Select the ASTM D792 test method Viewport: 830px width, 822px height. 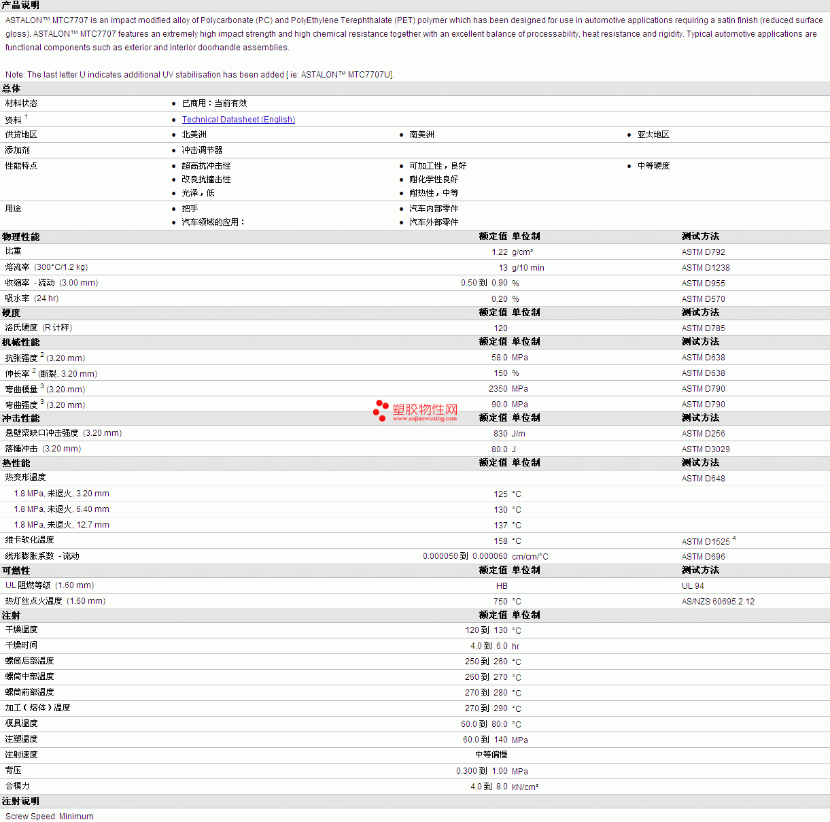tap(703, 252)
